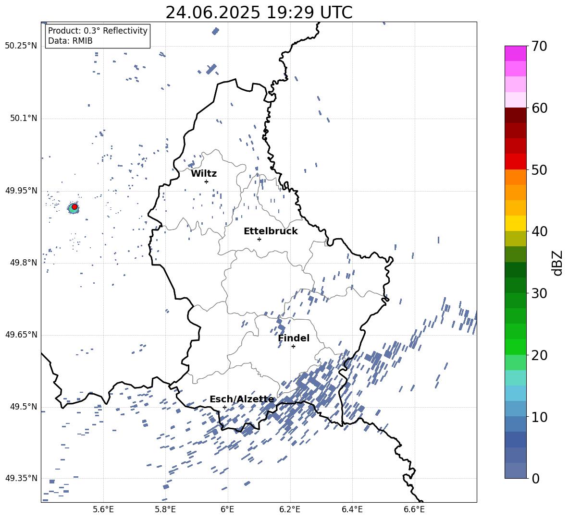Click the title '24.06.2025 19:29 UTC'
The width and height of the screenshot is (569, 519).
[259, 12]
